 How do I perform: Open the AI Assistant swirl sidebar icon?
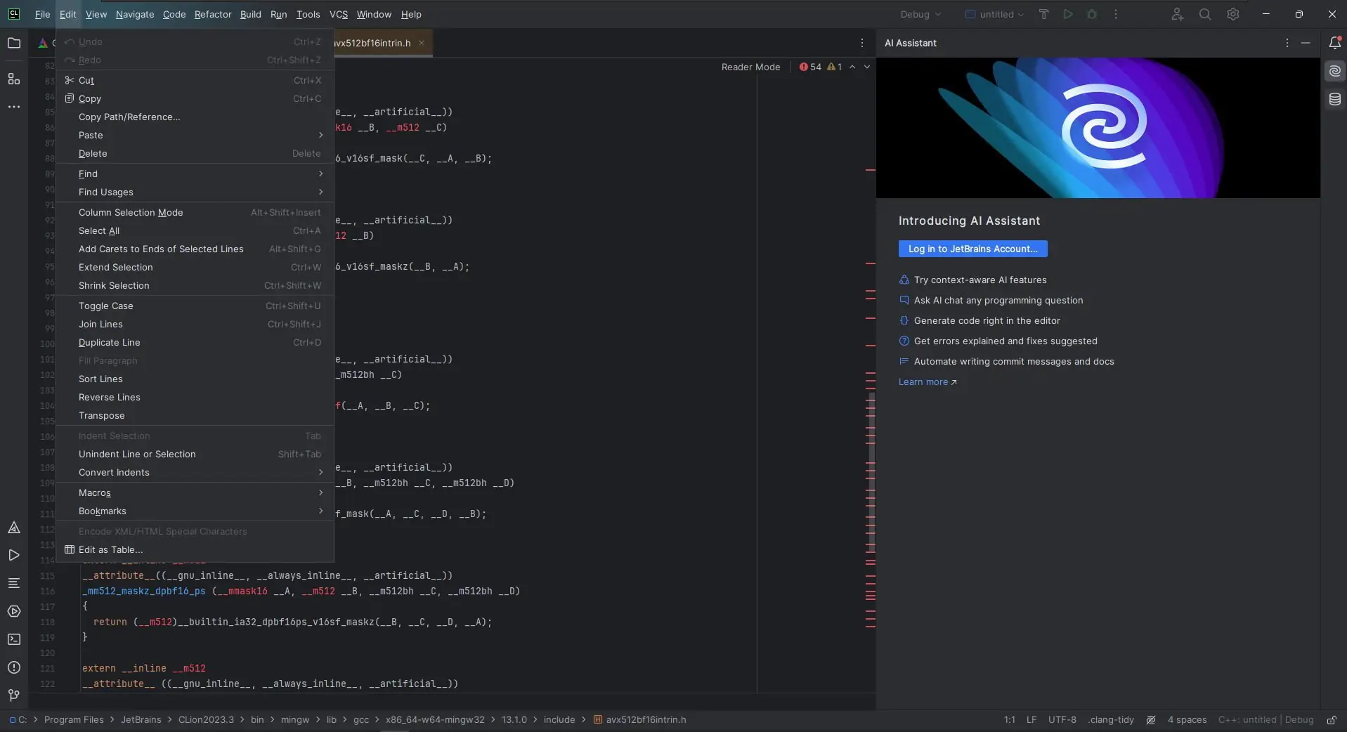tap(1334, 71)
